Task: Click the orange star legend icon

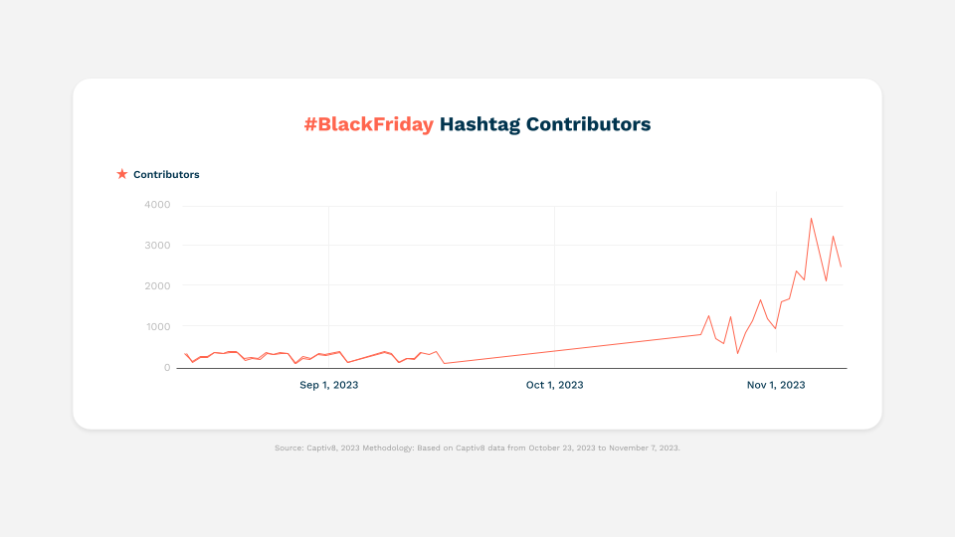Action: [x=121, y=174]
